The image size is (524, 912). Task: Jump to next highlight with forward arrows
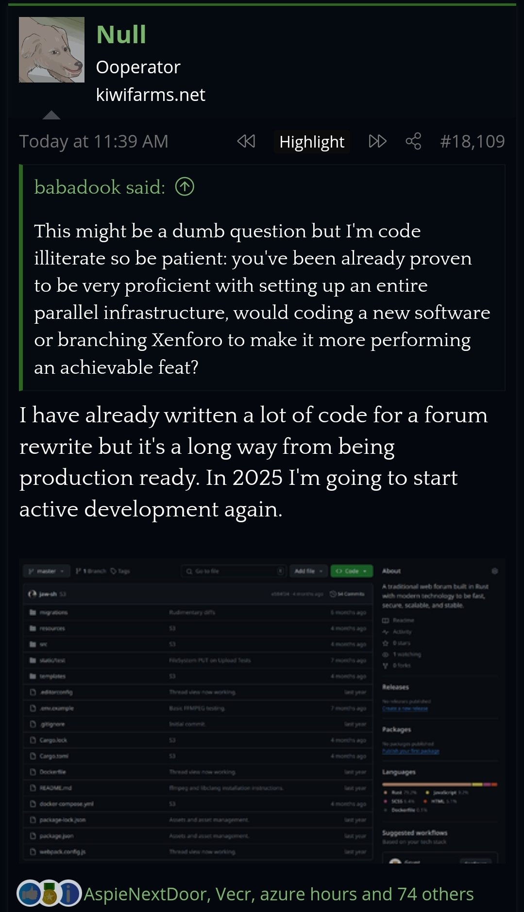click(x=377, y=141)
